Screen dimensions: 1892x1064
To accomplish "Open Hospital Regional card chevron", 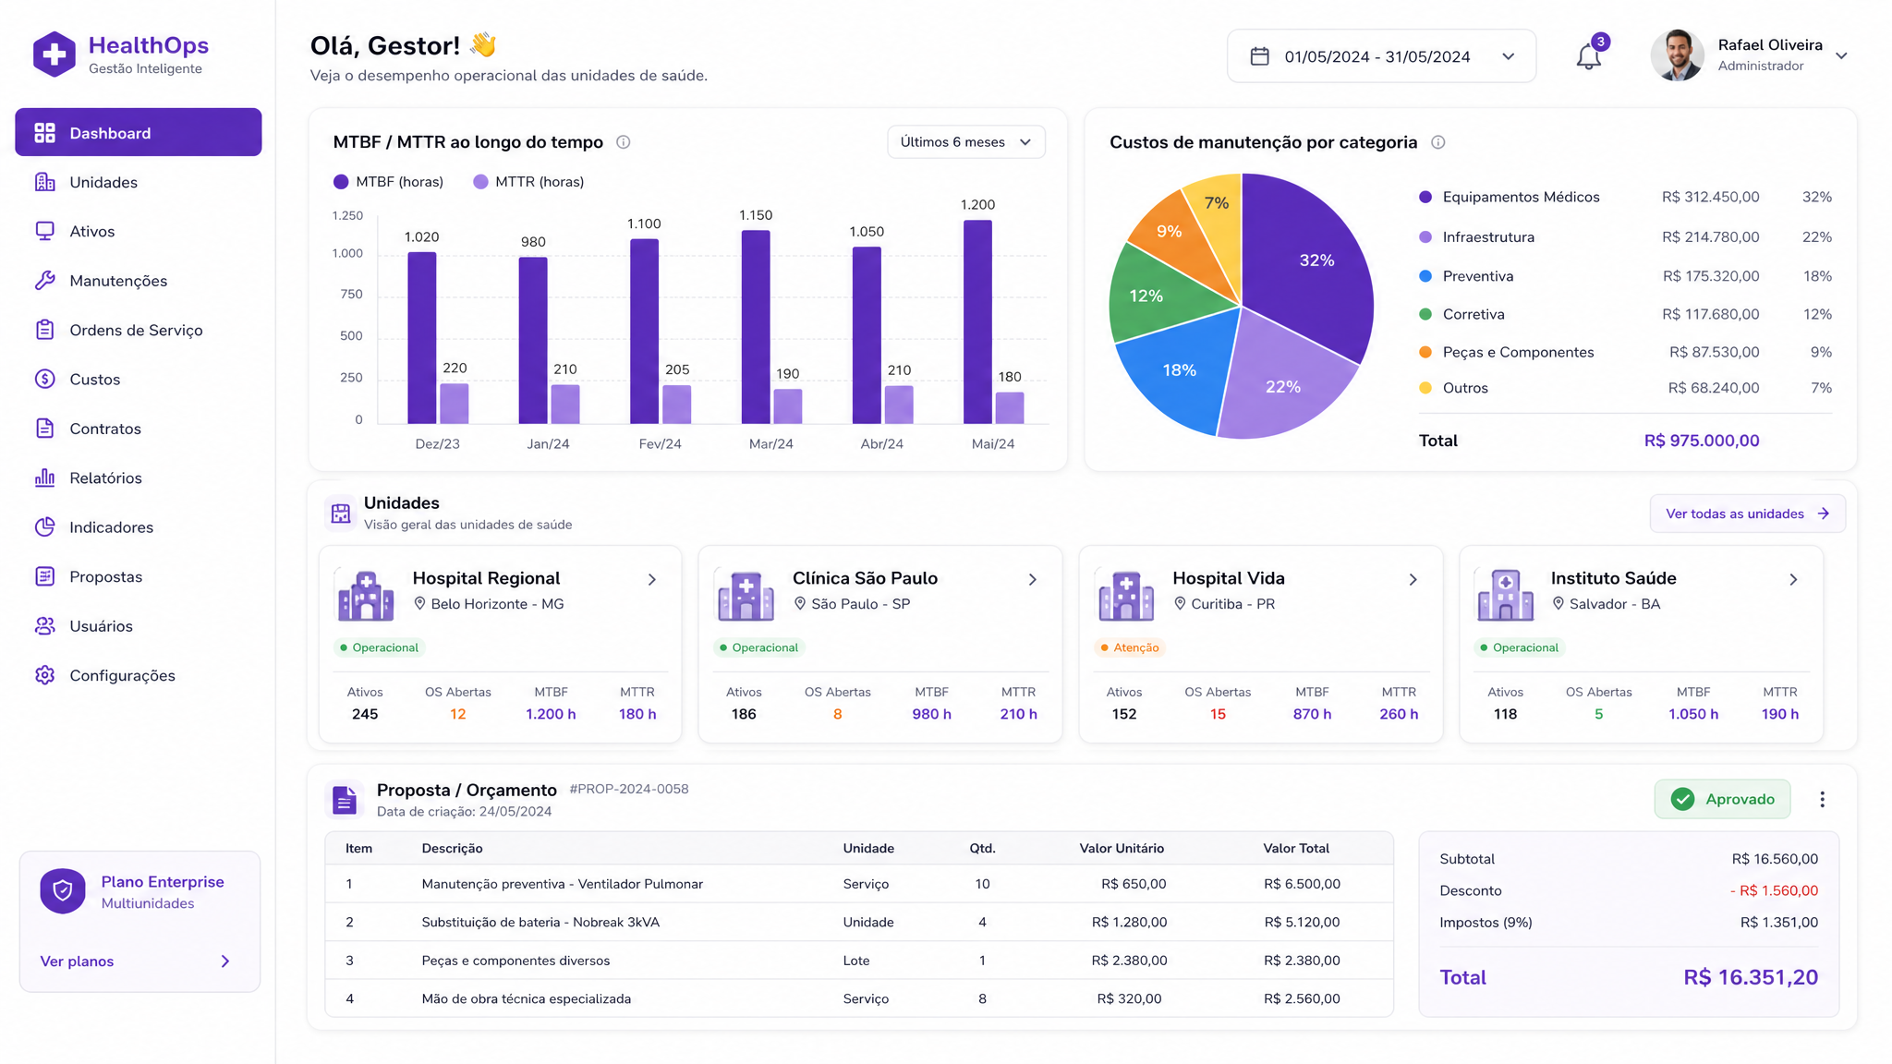I will click(652, 580).
